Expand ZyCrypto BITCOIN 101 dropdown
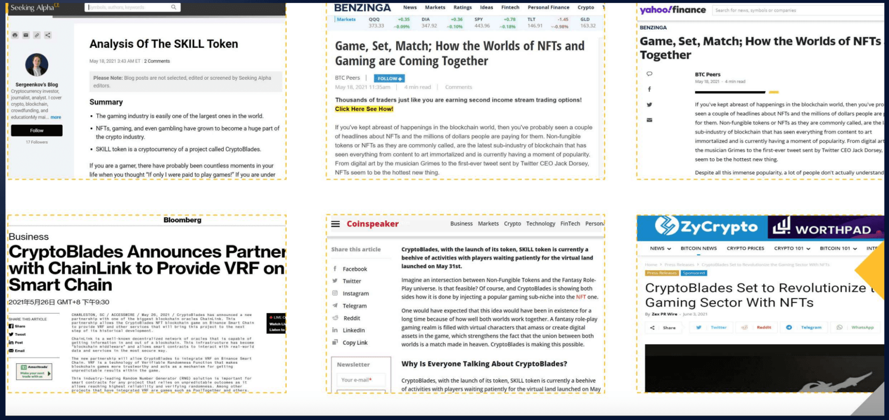Image resolution: width=889 pixels, height=420 pixels. click(838, 248)
